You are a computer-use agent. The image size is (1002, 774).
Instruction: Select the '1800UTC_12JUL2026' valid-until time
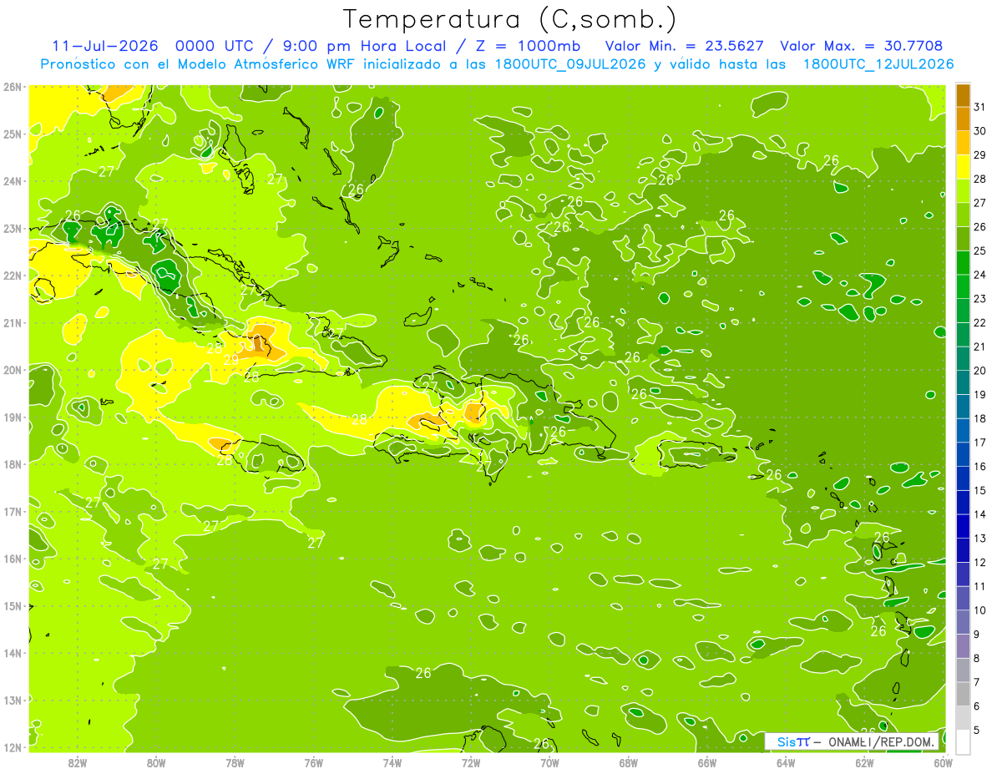[x=878, y=64]
